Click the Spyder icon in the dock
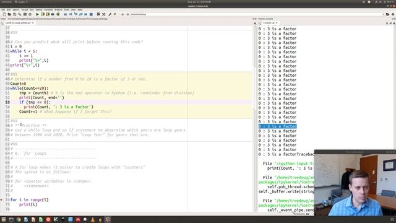Screen dimensions: 396x223 point(108,219)
